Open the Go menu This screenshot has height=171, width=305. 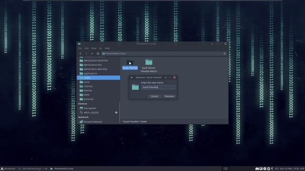[101, 48]
